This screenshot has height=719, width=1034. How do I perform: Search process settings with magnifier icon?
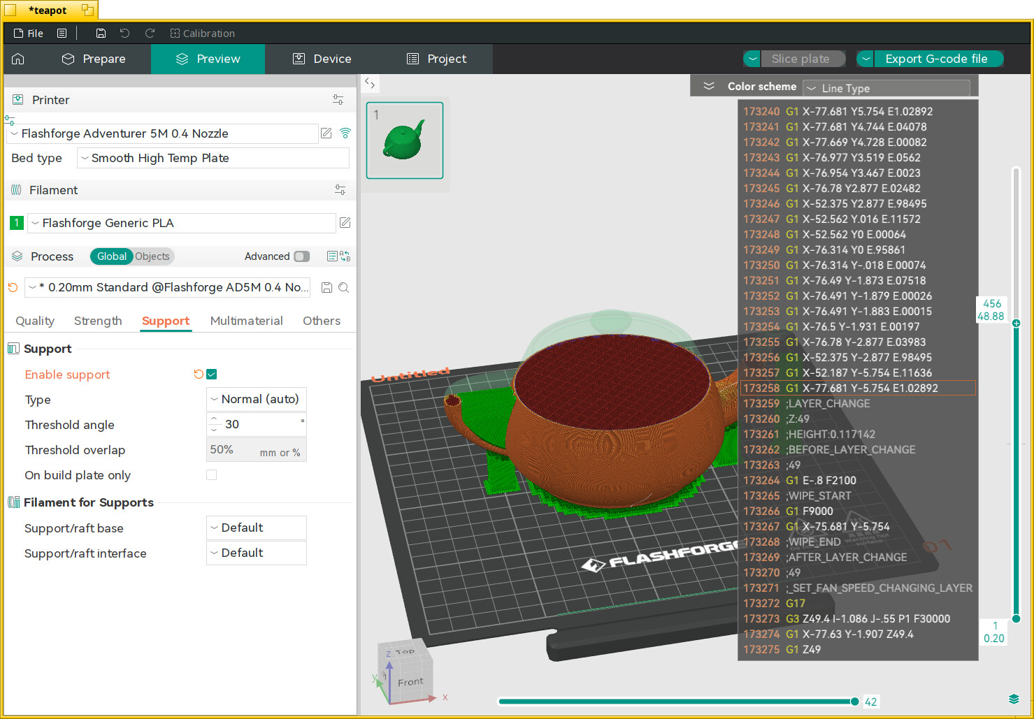[344, 287]
